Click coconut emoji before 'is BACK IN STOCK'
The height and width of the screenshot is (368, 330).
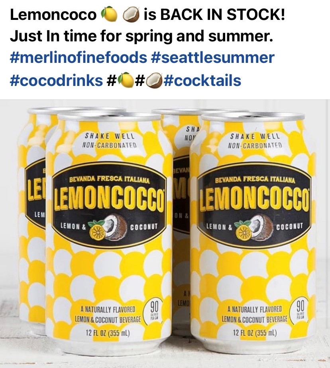click(132, 15)
